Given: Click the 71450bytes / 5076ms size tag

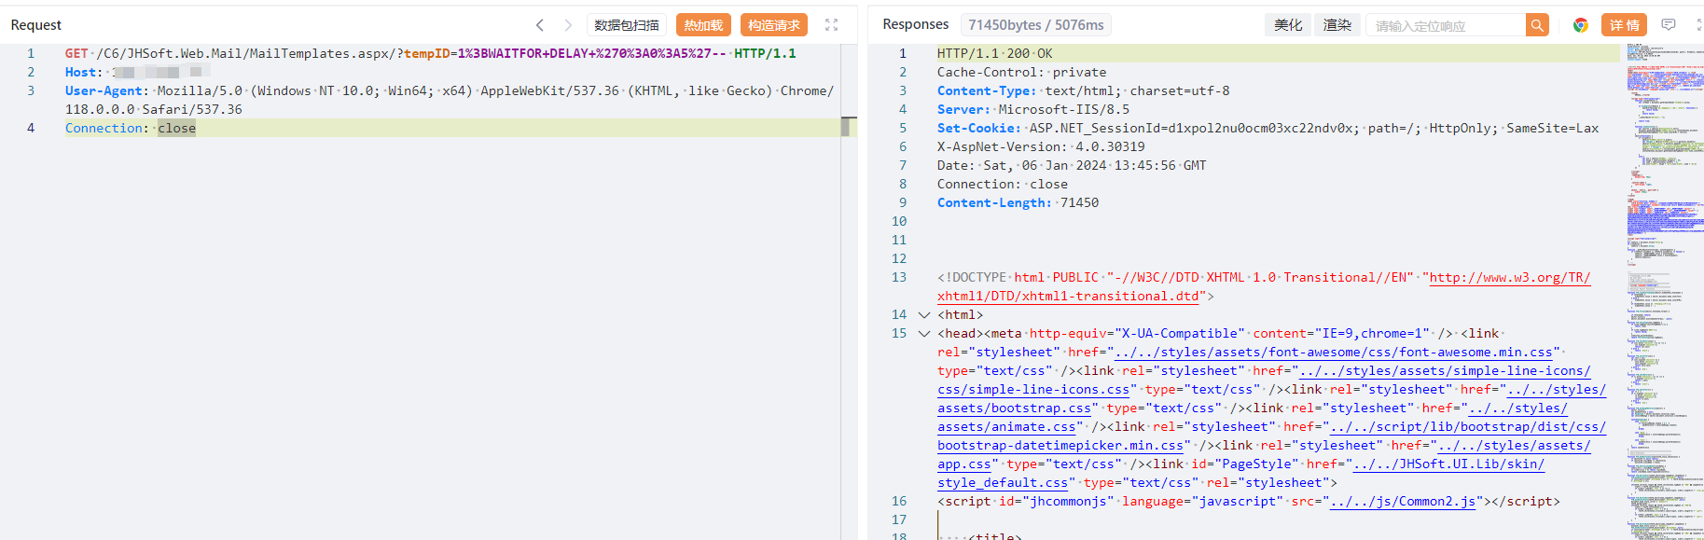Looking at the screenshot, I should coord(1035,25).
